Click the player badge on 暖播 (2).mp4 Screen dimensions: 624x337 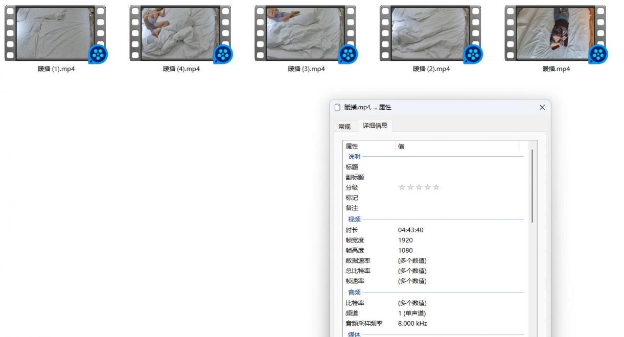pyautogui.click(x=473, y=54)
